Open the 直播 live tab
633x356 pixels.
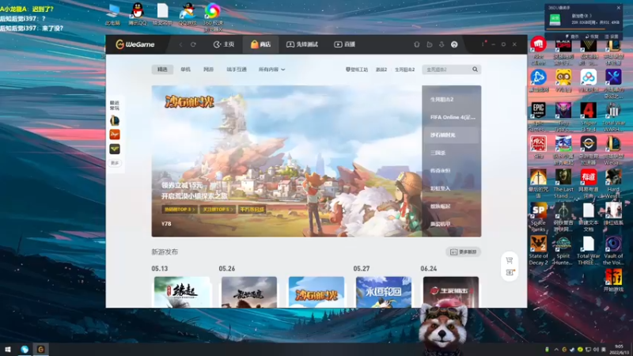click(x=344, y=44)
